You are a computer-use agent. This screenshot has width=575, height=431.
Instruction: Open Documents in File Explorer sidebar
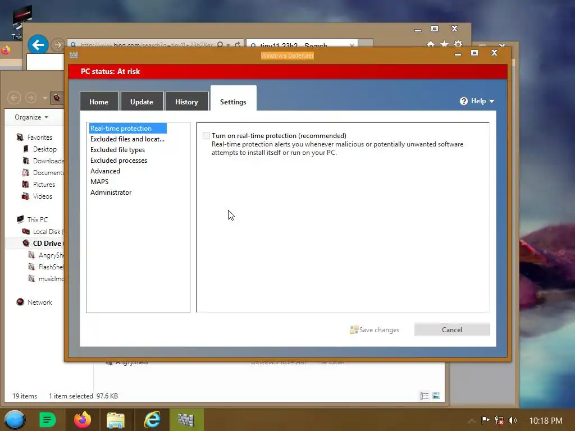click(48, 173)
